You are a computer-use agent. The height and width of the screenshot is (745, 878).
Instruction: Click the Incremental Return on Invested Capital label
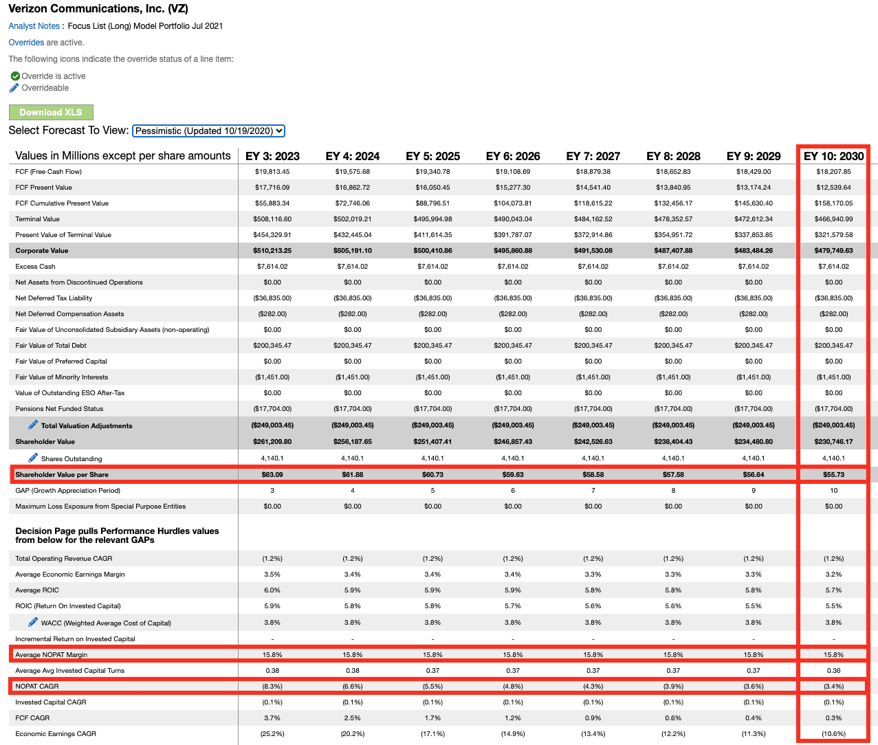pyautogui.click(x=76, y=639)
